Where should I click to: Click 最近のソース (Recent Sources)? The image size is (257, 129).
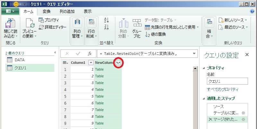(x=233, y=27)
